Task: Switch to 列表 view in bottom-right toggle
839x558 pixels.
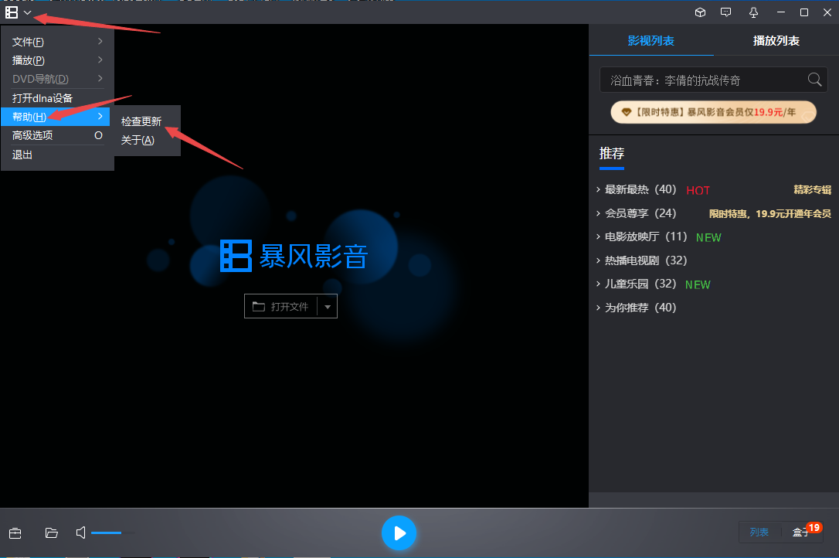Action: [759, 532]
